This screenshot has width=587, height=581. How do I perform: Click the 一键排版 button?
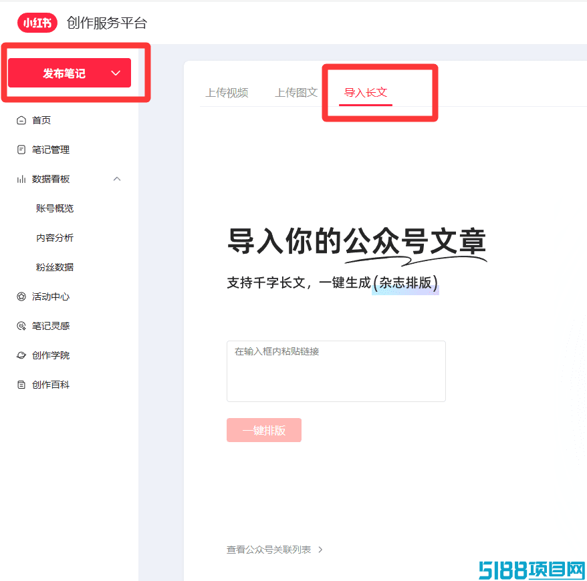264,430
